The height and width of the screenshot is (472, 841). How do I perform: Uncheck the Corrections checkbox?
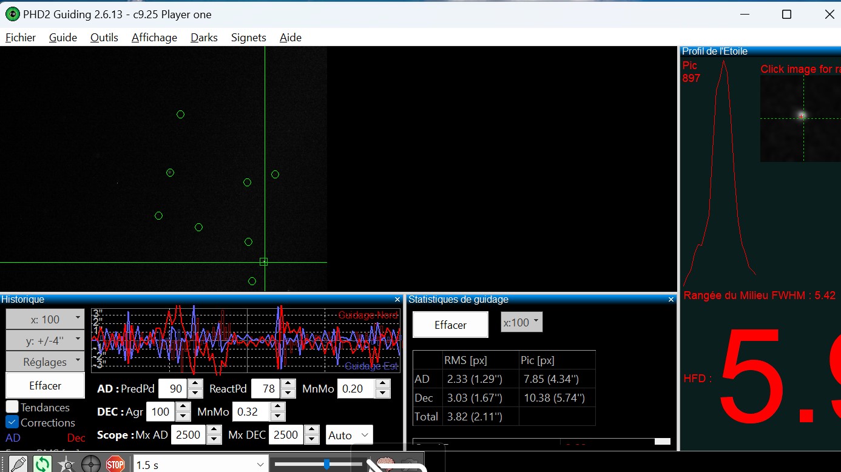point(12,422)
